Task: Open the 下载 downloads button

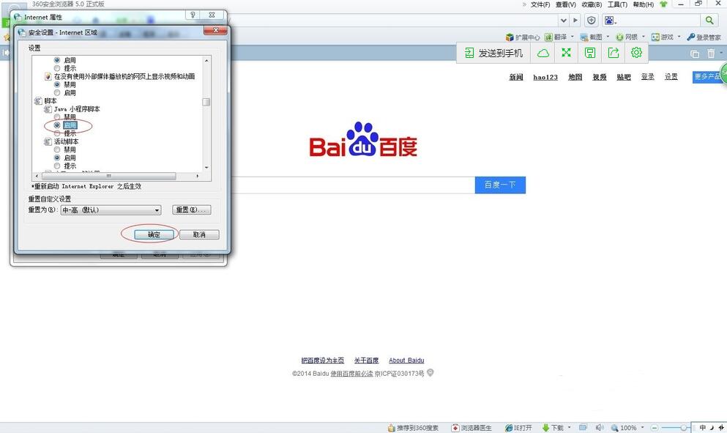Action: tap(553, 428)
